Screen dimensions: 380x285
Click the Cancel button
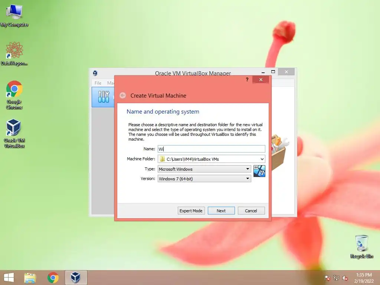[251, 211]
